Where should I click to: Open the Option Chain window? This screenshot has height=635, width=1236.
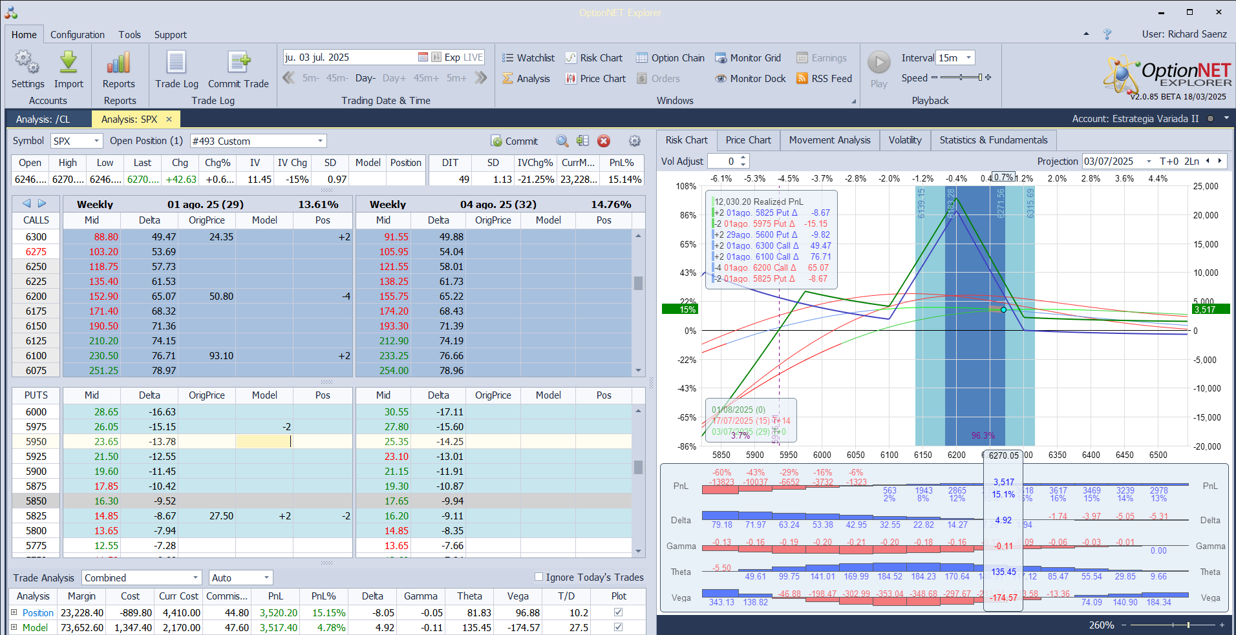tap(670, 58)
